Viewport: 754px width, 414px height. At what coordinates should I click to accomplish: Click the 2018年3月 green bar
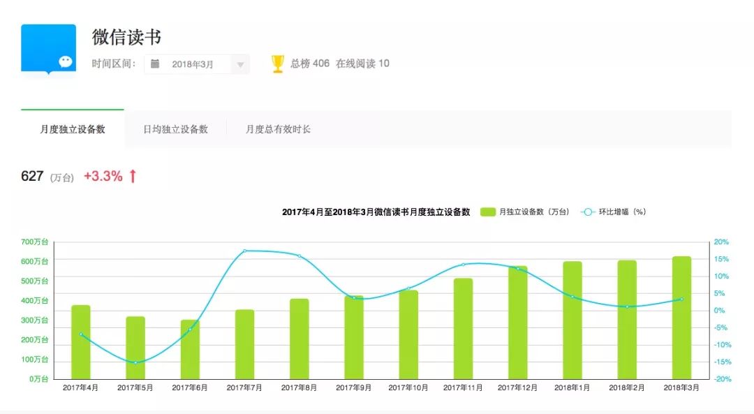pos(682,318)
